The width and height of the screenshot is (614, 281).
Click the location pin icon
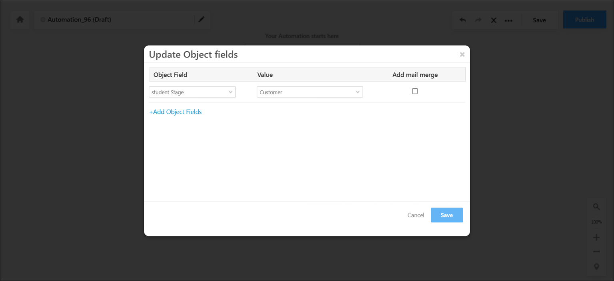click(x=596, y=267)
